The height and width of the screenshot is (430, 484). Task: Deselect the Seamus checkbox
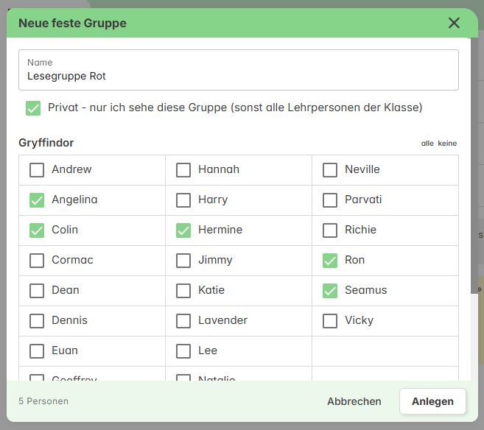point(330,291)
